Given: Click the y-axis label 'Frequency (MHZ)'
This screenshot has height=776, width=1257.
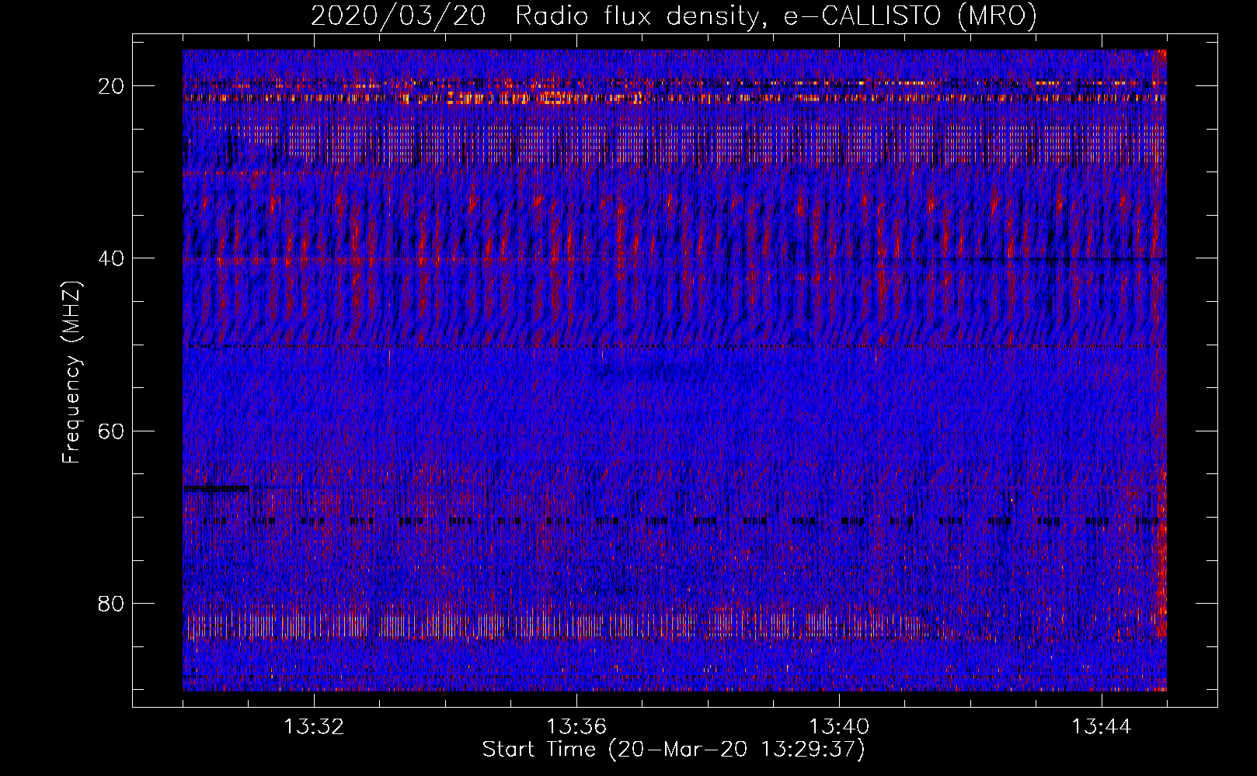Looking at the screenshot, I should click(71, 372).
